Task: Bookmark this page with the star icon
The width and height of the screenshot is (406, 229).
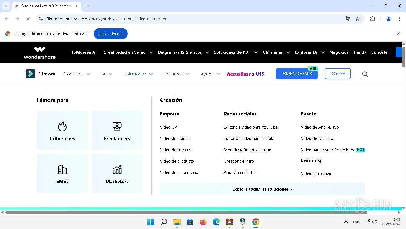Action: click(x=358, y=19)
